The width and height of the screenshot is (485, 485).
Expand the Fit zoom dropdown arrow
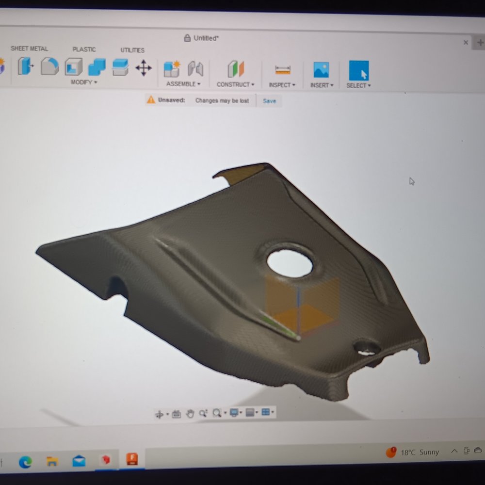[x=225, y=413]
